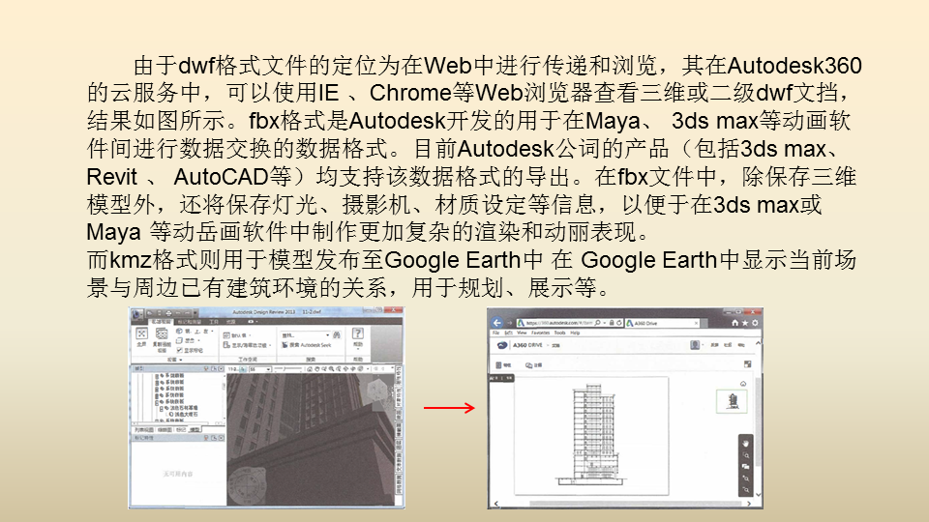Open the 显示/隐藏选项板 dropdown in Design Review
The width and height of the screenshot is (929, 522).
pos(247,345)
